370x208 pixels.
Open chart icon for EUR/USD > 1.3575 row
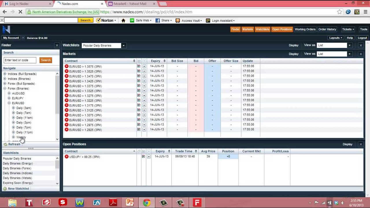(x=139, y=66)
